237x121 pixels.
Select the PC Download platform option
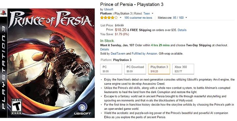(x=135, y=69)
